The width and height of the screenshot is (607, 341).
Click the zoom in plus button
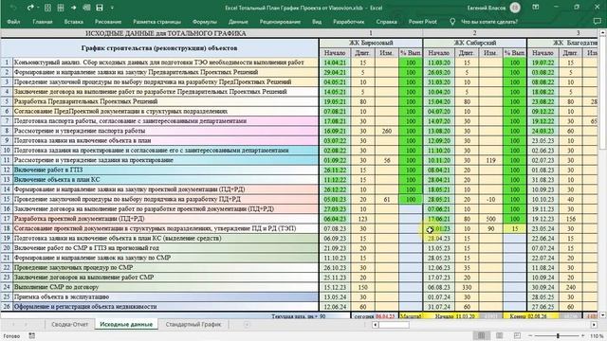tap(584, 335)
